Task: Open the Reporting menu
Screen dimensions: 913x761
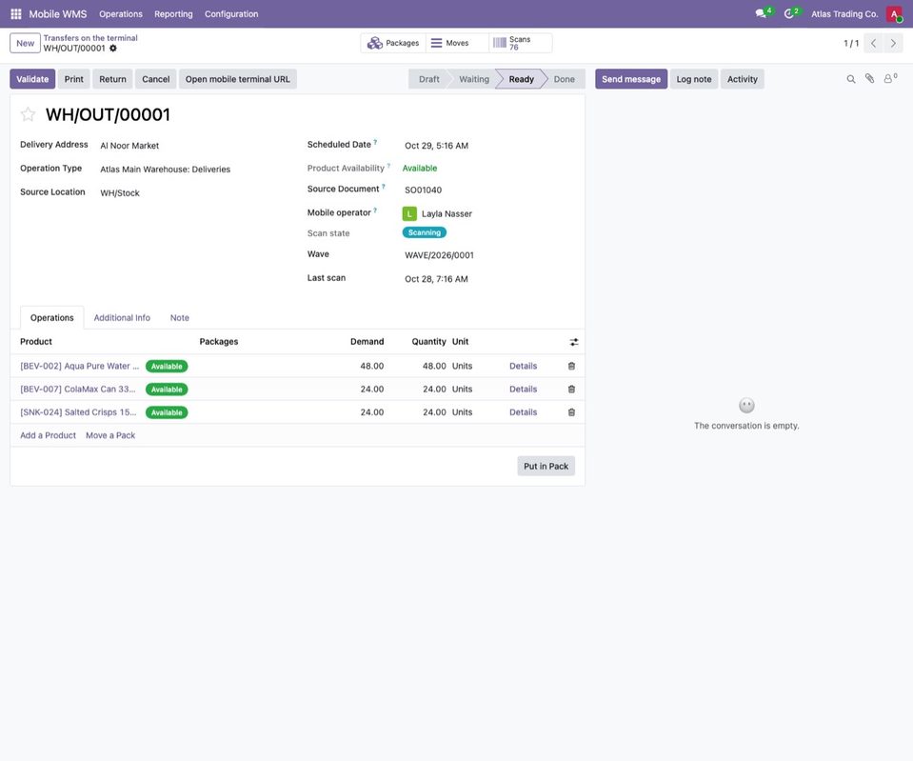Action: tap(173, 14)
